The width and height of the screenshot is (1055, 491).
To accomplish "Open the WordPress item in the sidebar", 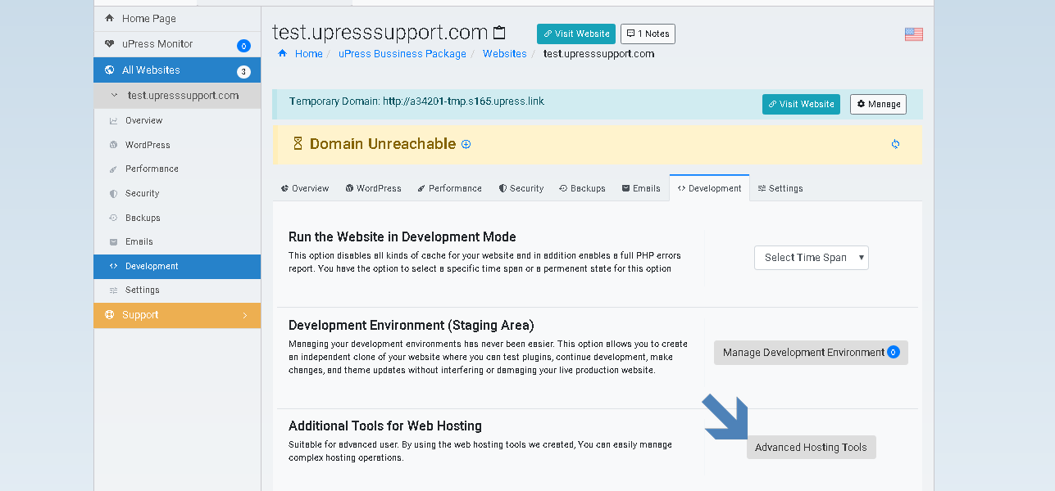I will coord(177,145).
